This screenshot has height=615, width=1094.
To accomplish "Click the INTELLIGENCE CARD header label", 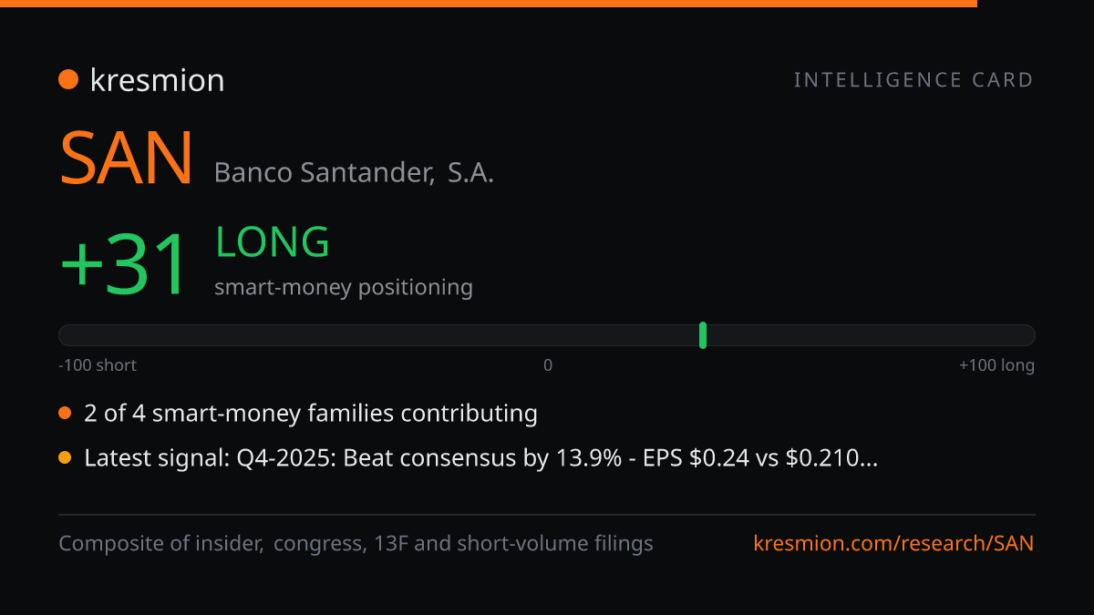I will (913, 80).
